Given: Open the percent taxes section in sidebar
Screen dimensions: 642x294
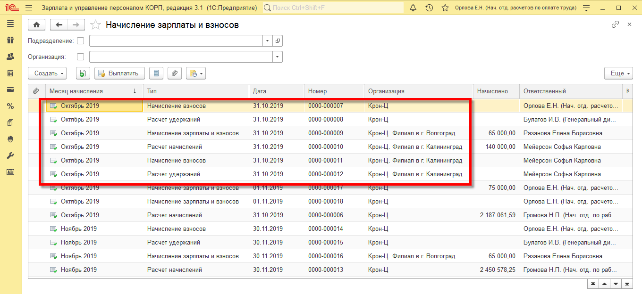Looking at the screenshot, I should (x=10, y=106).
